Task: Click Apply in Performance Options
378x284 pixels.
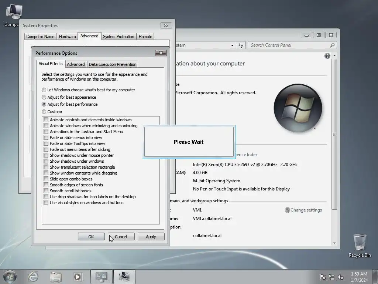Action: point(151,237)
